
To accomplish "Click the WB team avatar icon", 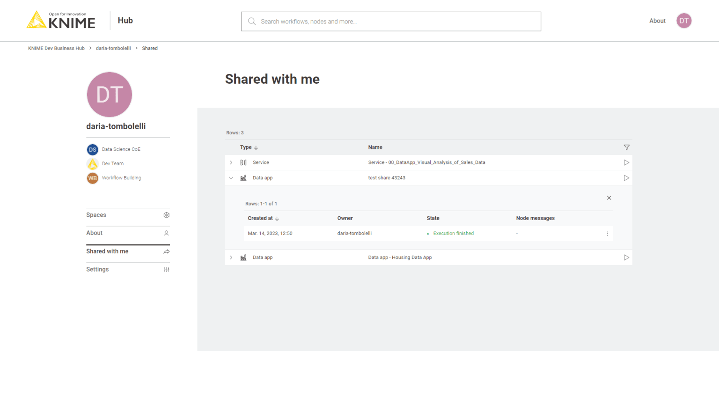I will point(93,178).
